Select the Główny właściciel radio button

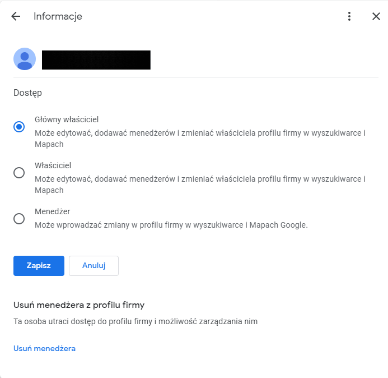pyautogui.click(x=19, y=127)
